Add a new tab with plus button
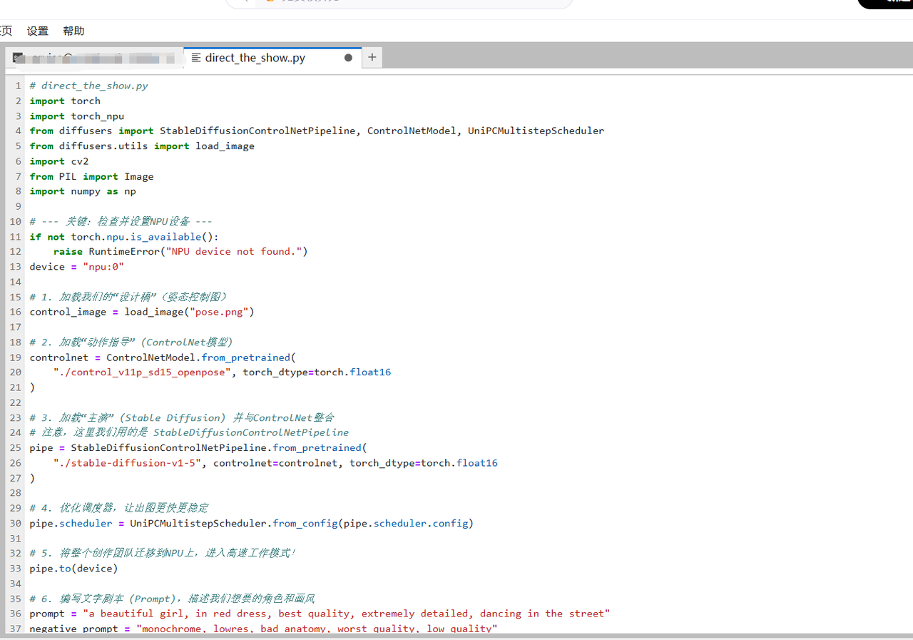This screenshot has width=913, height=640. (x=372, y=58)
